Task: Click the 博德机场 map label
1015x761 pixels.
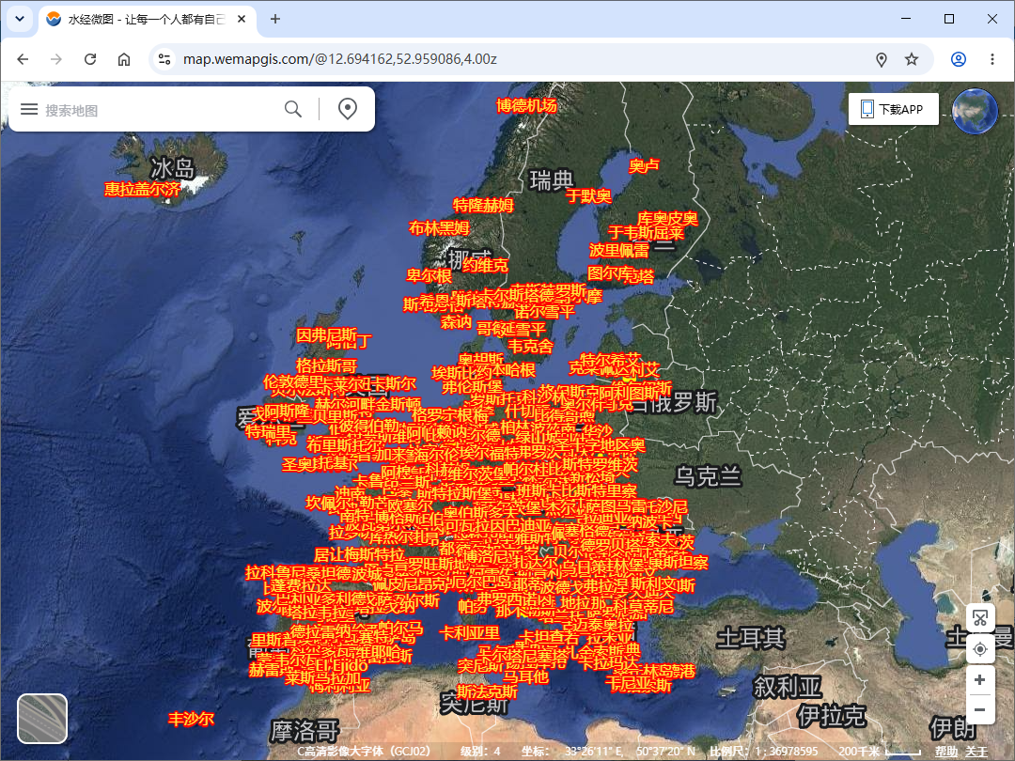Action: (x=526, y=105)
